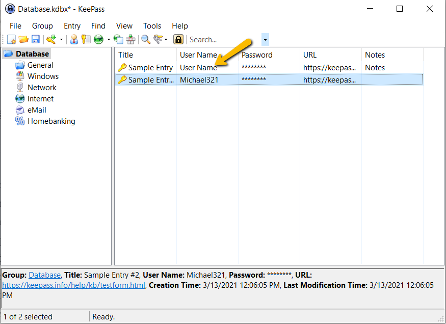Create a new database from the toolbar
Viewport: 446px width, 324px height.
pyautogui.click(x=11, y=39)
